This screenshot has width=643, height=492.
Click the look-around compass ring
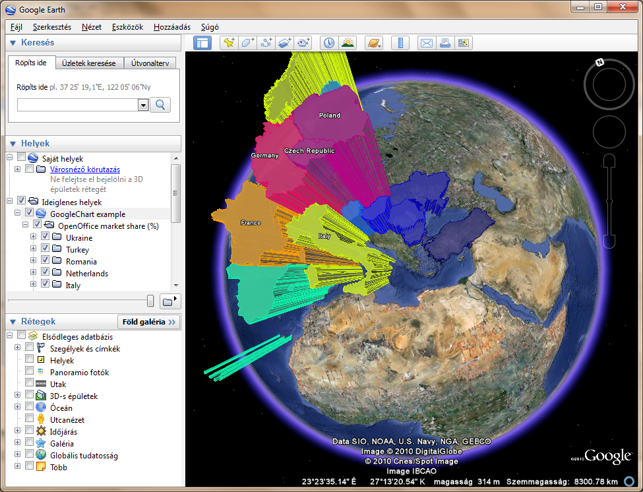609,84
